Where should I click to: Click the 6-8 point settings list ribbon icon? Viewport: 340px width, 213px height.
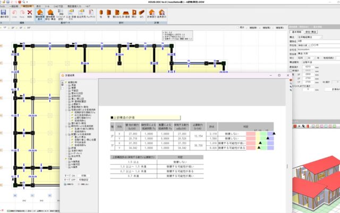[x=60, y=12]
